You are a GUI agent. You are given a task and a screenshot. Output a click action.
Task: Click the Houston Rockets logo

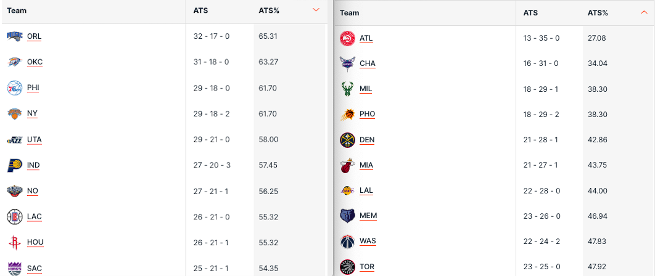point(15,242)
